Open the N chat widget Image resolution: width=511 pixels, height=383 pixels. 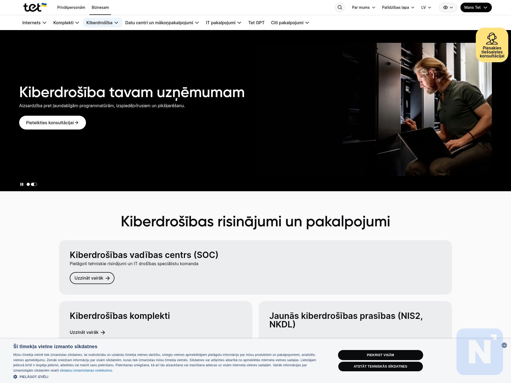480,352
